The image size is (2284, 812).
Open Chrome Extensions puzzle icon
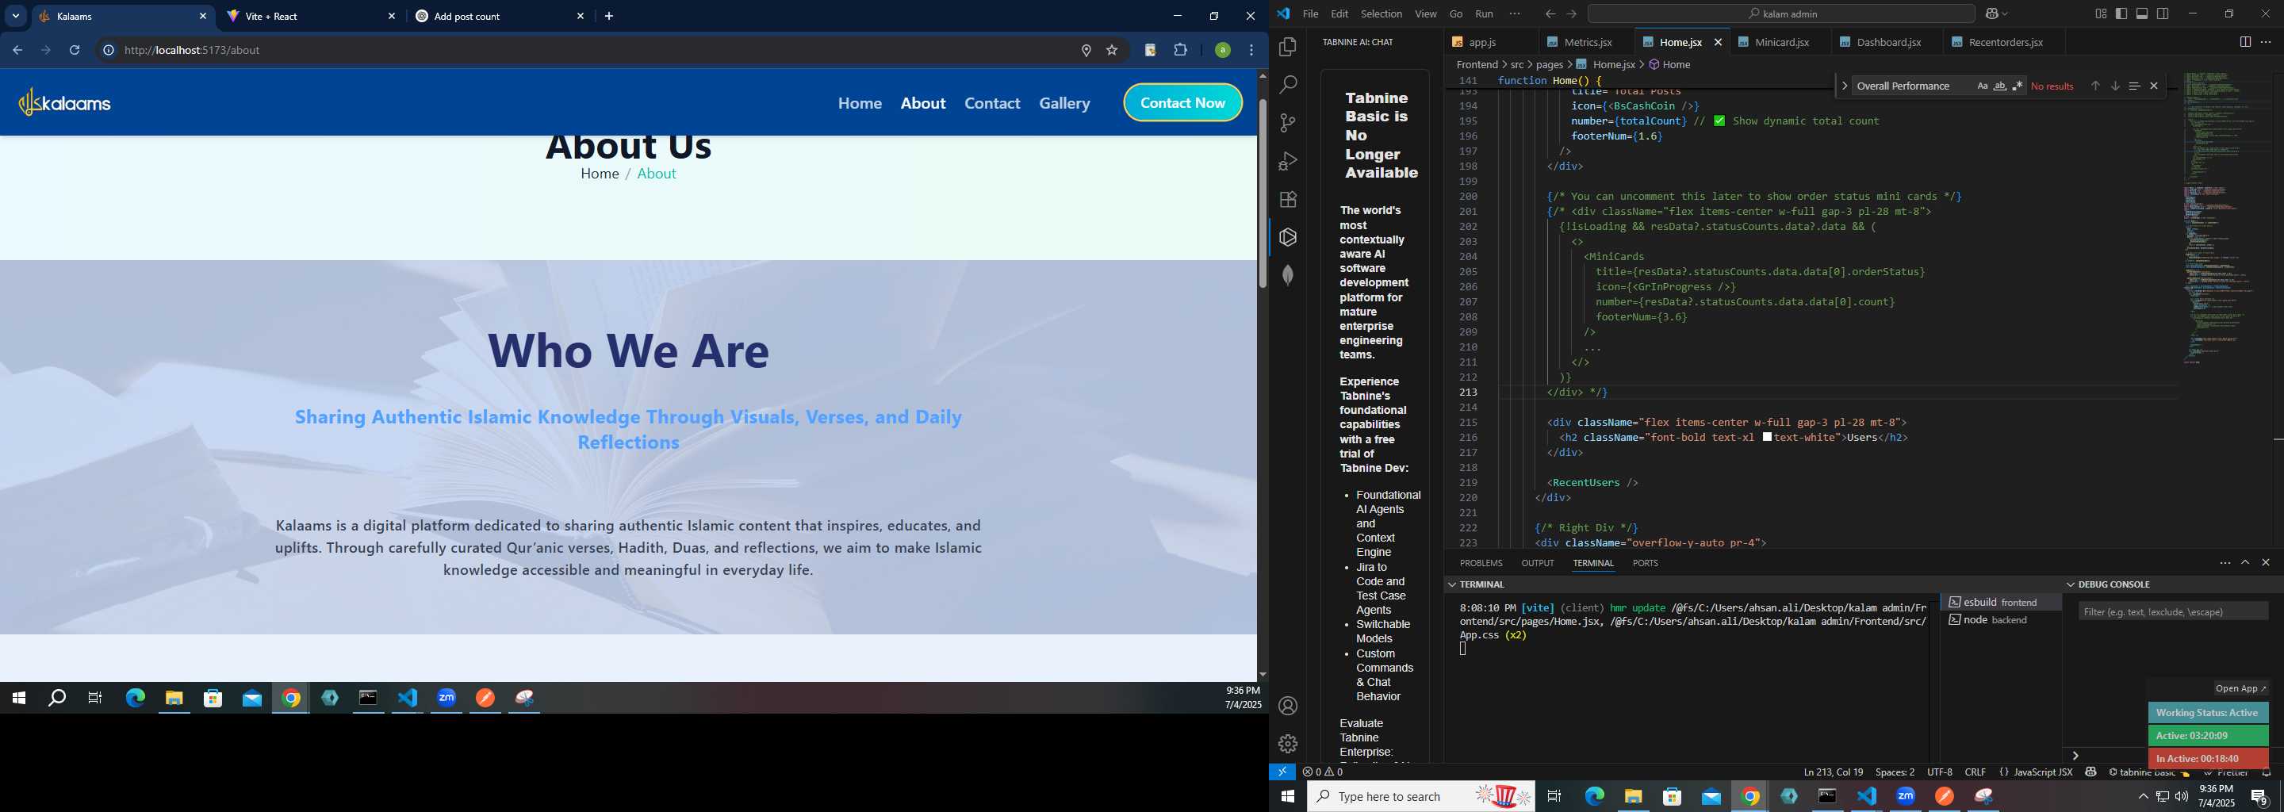coord(1180,51)
